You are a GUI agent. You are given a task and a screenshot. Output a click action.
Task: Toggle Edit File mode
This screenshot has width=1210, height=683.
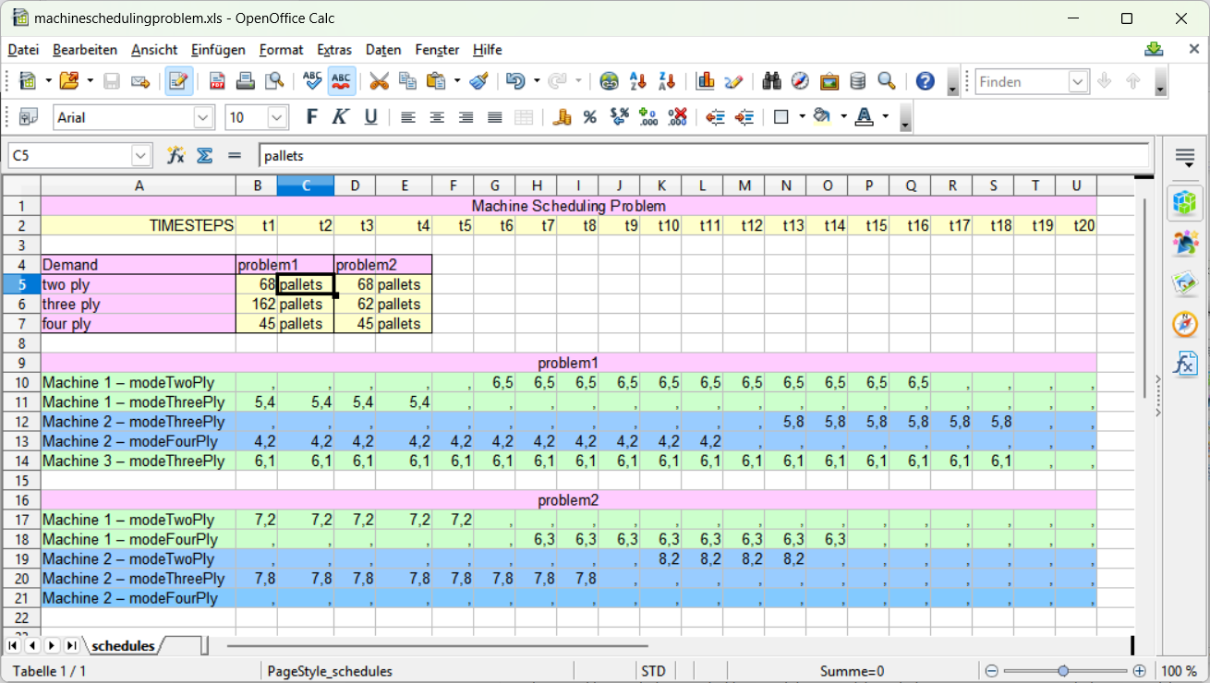pyautogui.click(x=179, y=81)
